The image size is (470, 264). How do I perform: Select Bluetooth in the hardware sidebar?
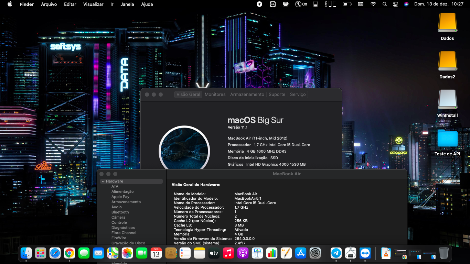pos(120,212)
